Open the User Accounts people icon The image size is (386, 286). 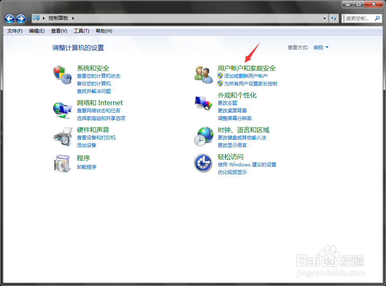click(203, 75)
